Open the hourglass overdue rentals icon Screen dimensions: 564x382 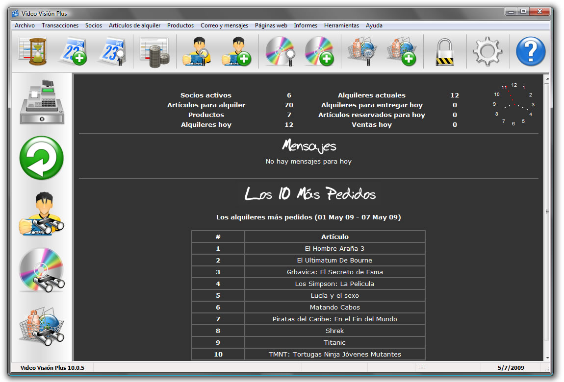[x=33, y=52]
